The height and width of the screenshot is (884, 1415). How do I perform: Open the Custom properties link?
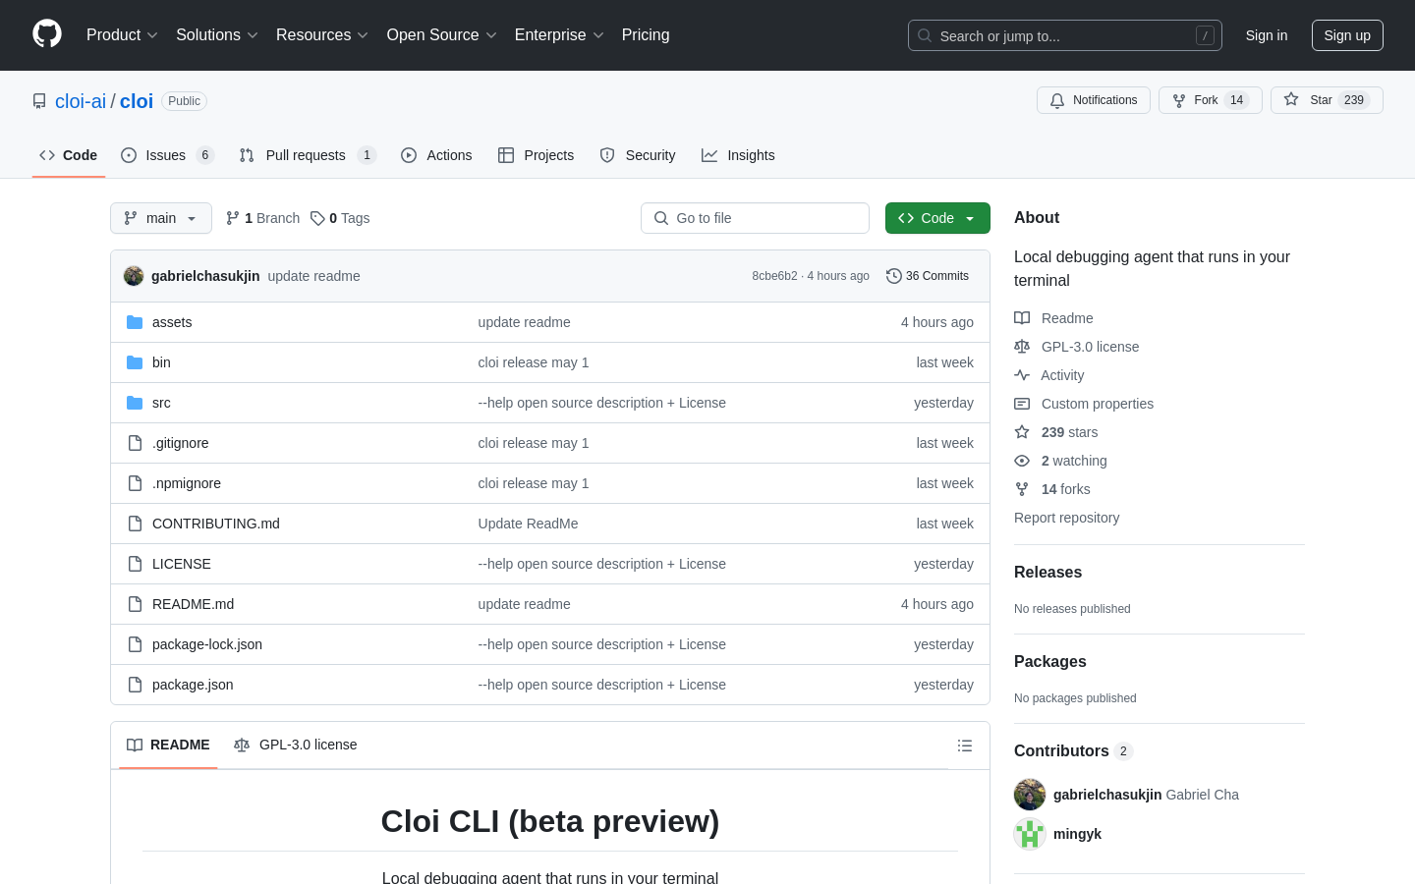coord(1098,404)
